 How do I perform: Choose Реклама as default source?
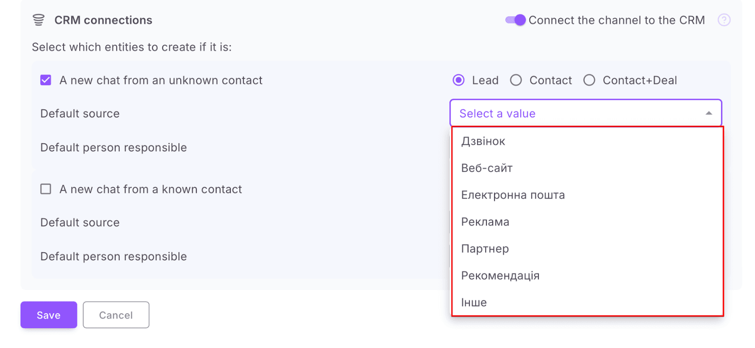(x=485, y=222)
